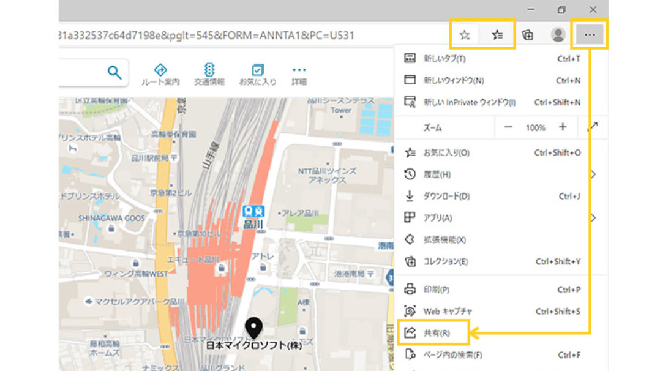
Task: Open お気に入り saved places on map toolbar
Action: pos(258,75)
